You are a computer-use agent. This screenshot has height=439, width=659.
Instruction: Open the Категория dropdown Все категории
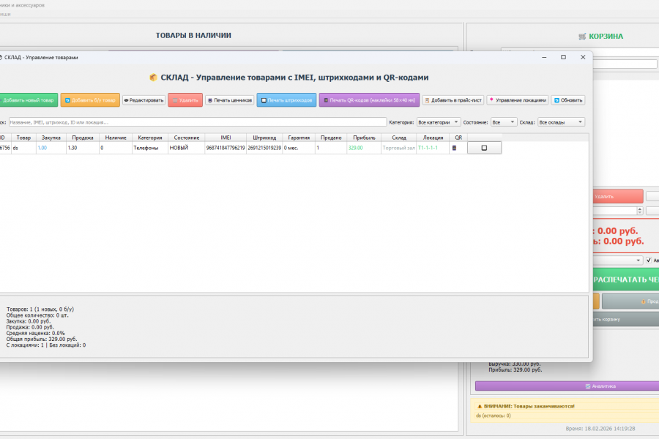(439, 122)
